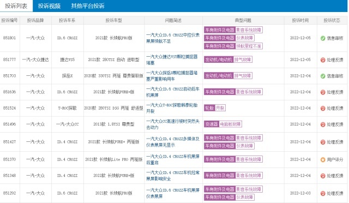The height and width of the screenshot is (203, 349).
Task: Click 用户评分 status text in row 851370
Action: [335, 159]
